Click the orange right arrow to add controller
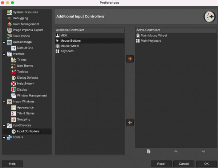Screen dimensions: 218x168 point(130,59)
